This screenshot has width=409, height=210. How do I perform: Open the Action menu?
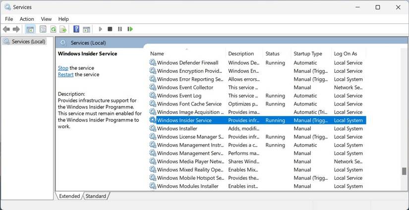[x=27, y=19]
